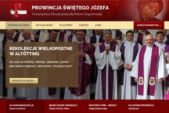Visit the Chrystusowcy.pl external link
The image size is (169, 113).
point(149,25)
